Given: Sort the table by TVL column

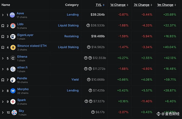Looking at the screenshot, I should [100, 5].
